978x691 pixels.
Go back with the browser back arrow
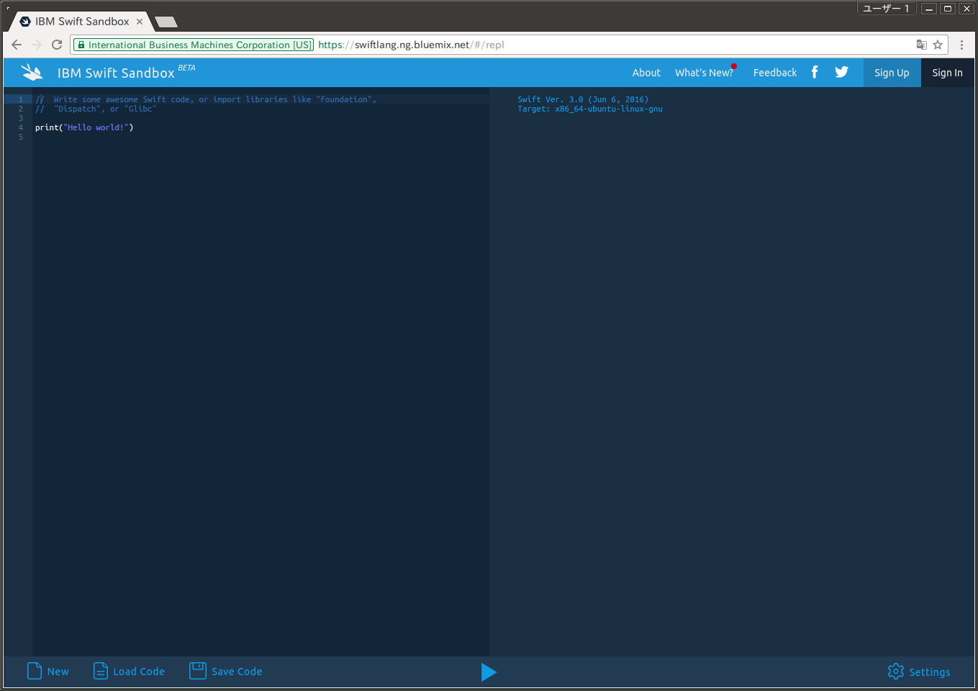(x=17, y=45)
